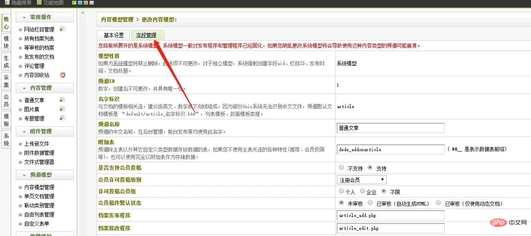Click the red shield icon beside 内容回收站

pos(63,75)
